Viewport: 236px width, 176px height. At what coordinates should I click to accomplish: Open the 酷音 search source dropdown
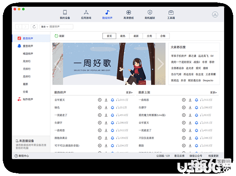tap(45, 27)
